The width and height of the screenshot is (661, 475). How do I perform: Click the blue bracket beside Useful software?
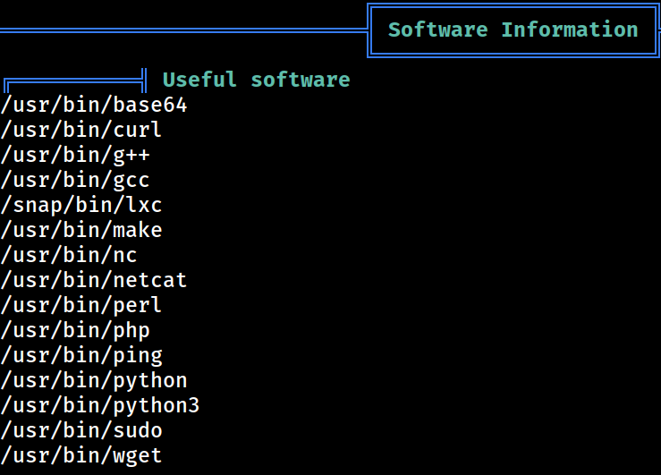pos(75,81)
